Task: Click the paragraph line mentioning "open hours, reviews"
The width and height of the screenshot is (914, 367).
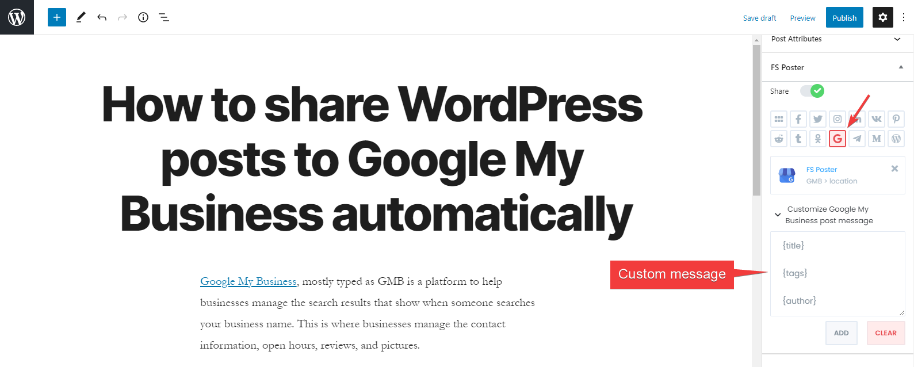Action: click(x=310, y=345)
